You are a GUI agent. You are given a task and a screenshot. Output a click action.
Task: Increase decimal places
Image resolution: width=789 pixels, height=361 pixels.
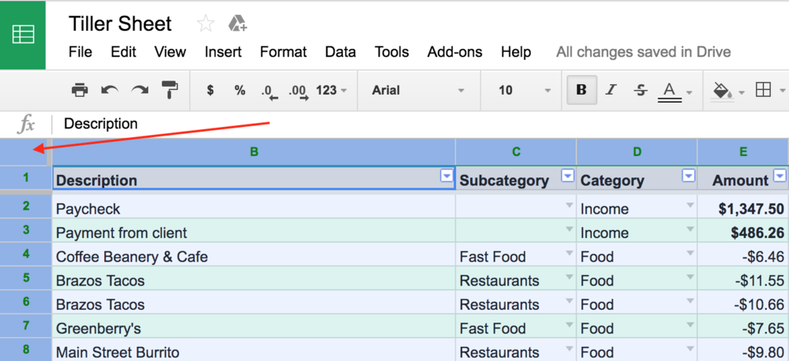[298, 92]
